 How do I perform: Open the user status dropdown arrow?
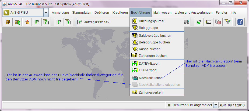[x=215, y=105]
